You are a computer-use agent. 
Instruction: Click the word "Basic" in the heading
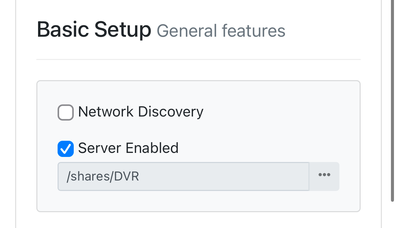63,30
